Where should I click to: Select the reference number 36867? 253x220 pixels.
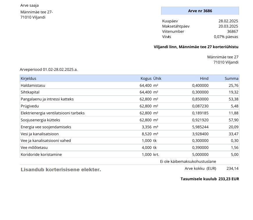click(x=232, y=31)
